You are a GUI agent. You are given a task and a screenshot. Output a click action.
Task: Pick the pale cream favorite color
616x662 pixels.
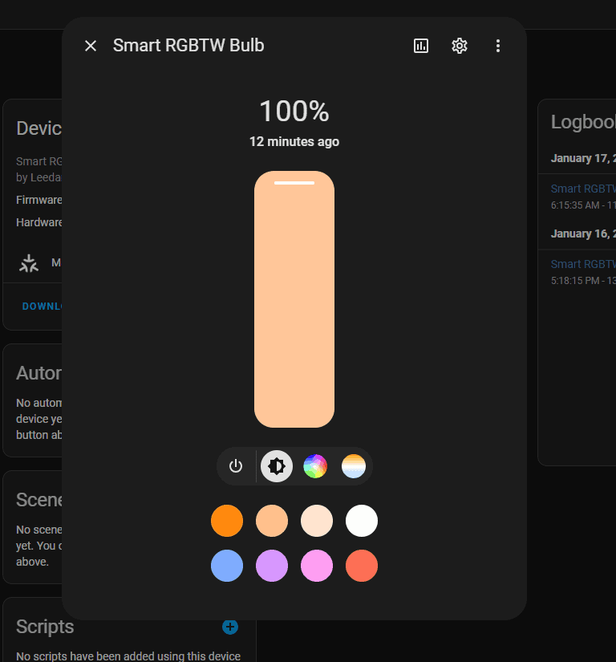[x=317, y=521]
